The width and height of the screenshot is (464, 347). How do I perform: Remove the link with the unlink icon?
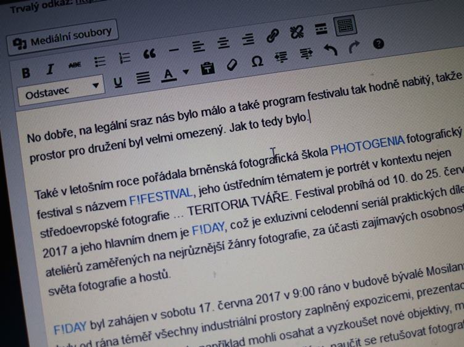[297, 32]
